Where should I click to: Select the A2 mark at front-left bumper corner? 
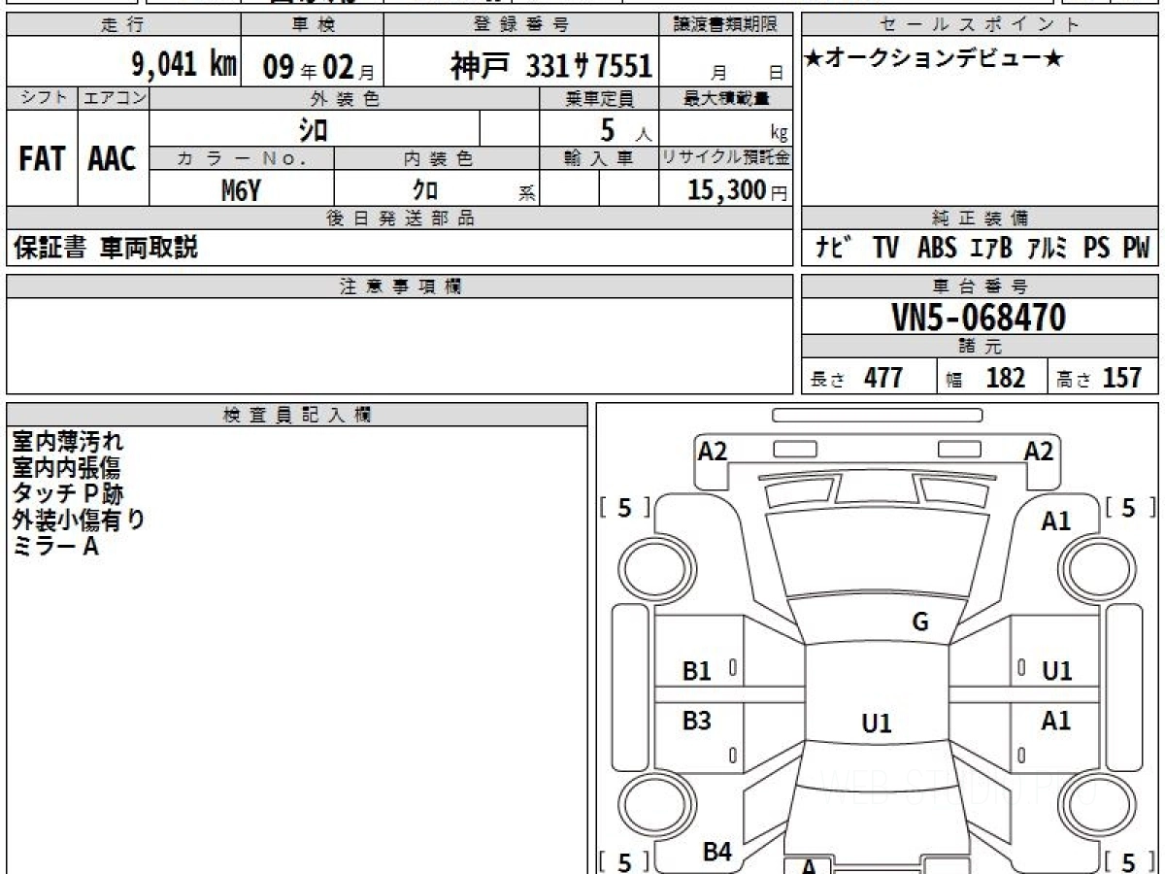tap(713, 451)
